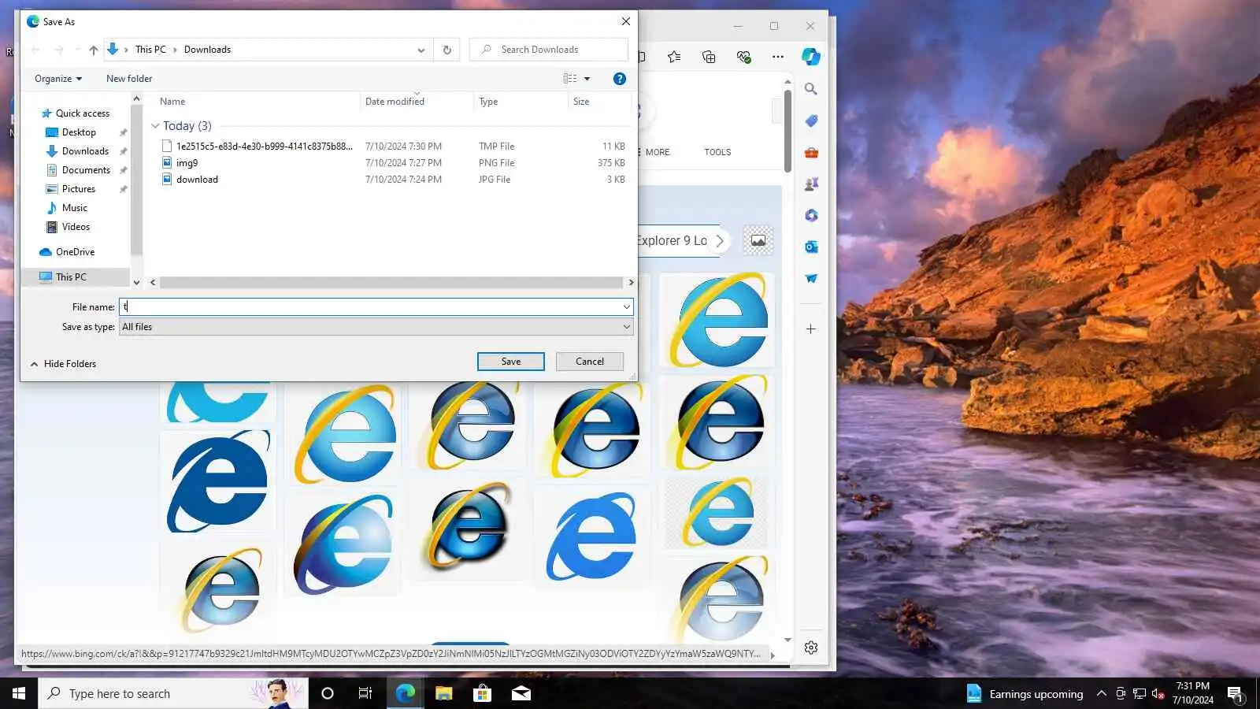Open the Tools briefcase in Edge sidebar
Viewport: 1260px width, 709px height.
tap(811, 152)
